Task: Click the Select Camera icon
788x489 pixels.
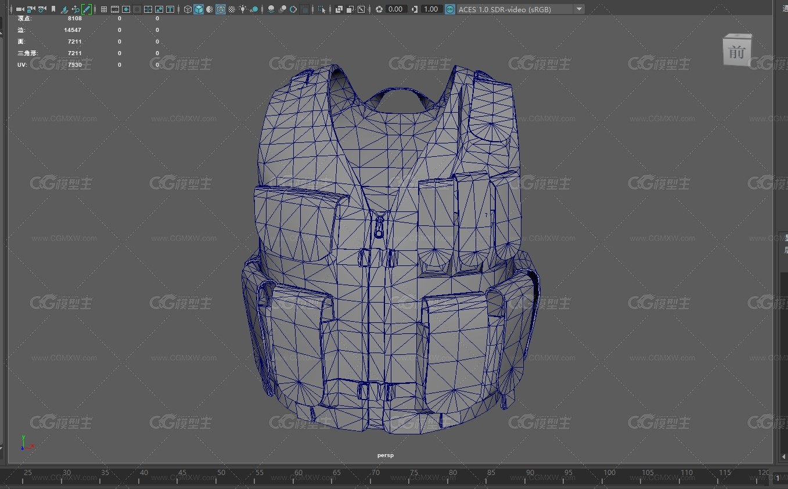Action: (x=20, y=9)
